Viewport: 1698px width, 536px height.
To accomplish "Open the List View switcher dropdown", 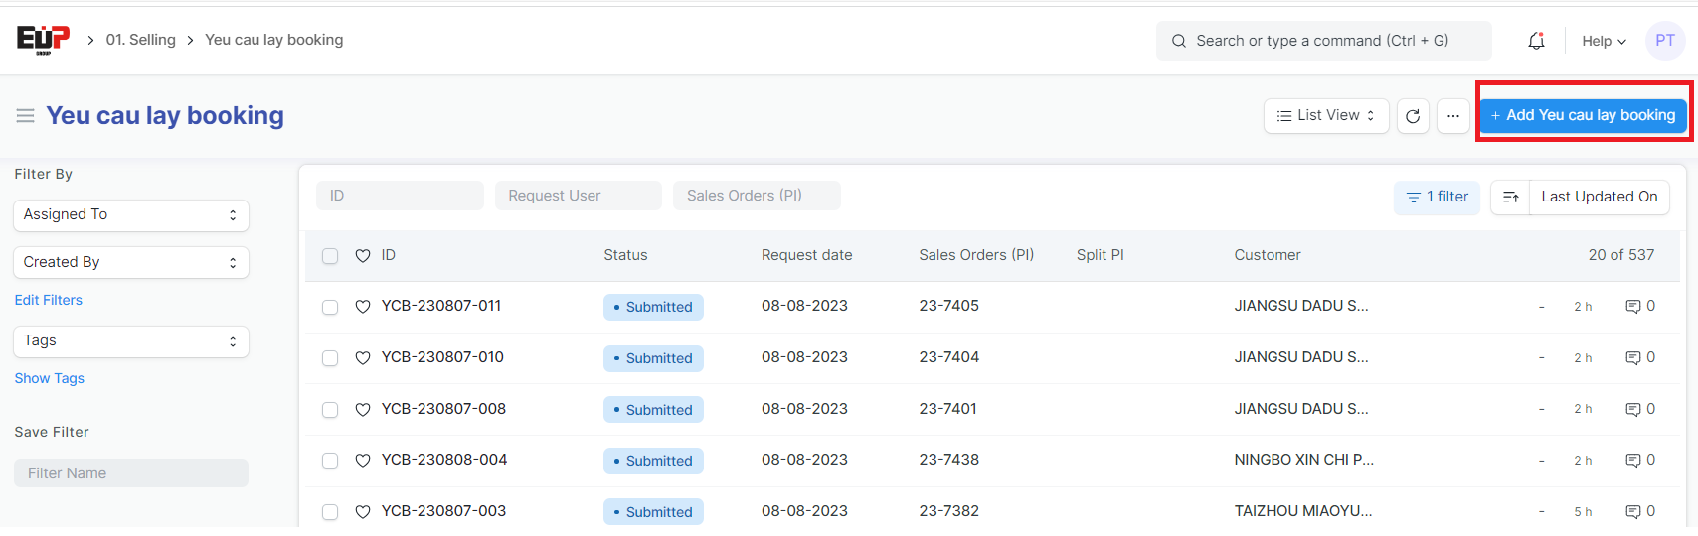I will point(1325,116).
